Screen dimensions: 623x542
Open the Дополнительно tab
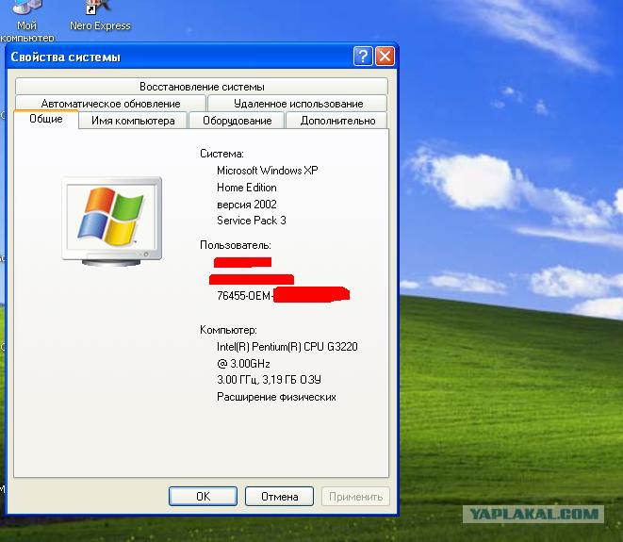(337, 121)
